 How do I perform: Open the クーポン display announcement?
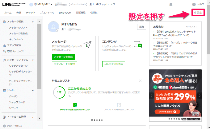(x=175, y=44)
